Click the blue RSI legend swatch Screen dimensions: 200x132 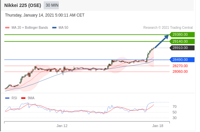(7, 98)
